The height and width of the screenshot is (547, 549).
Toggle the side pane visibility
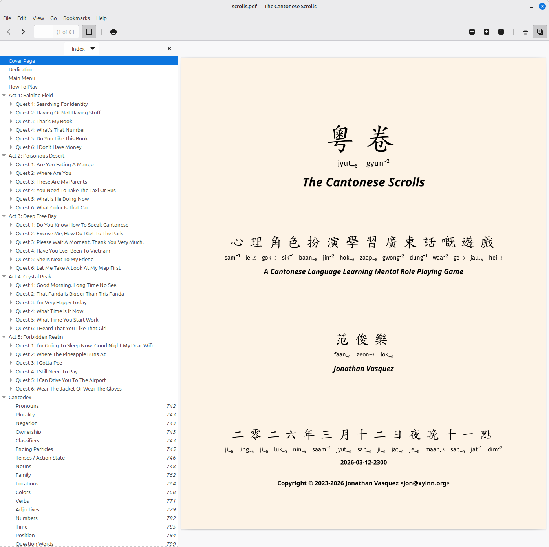point(89,32)
